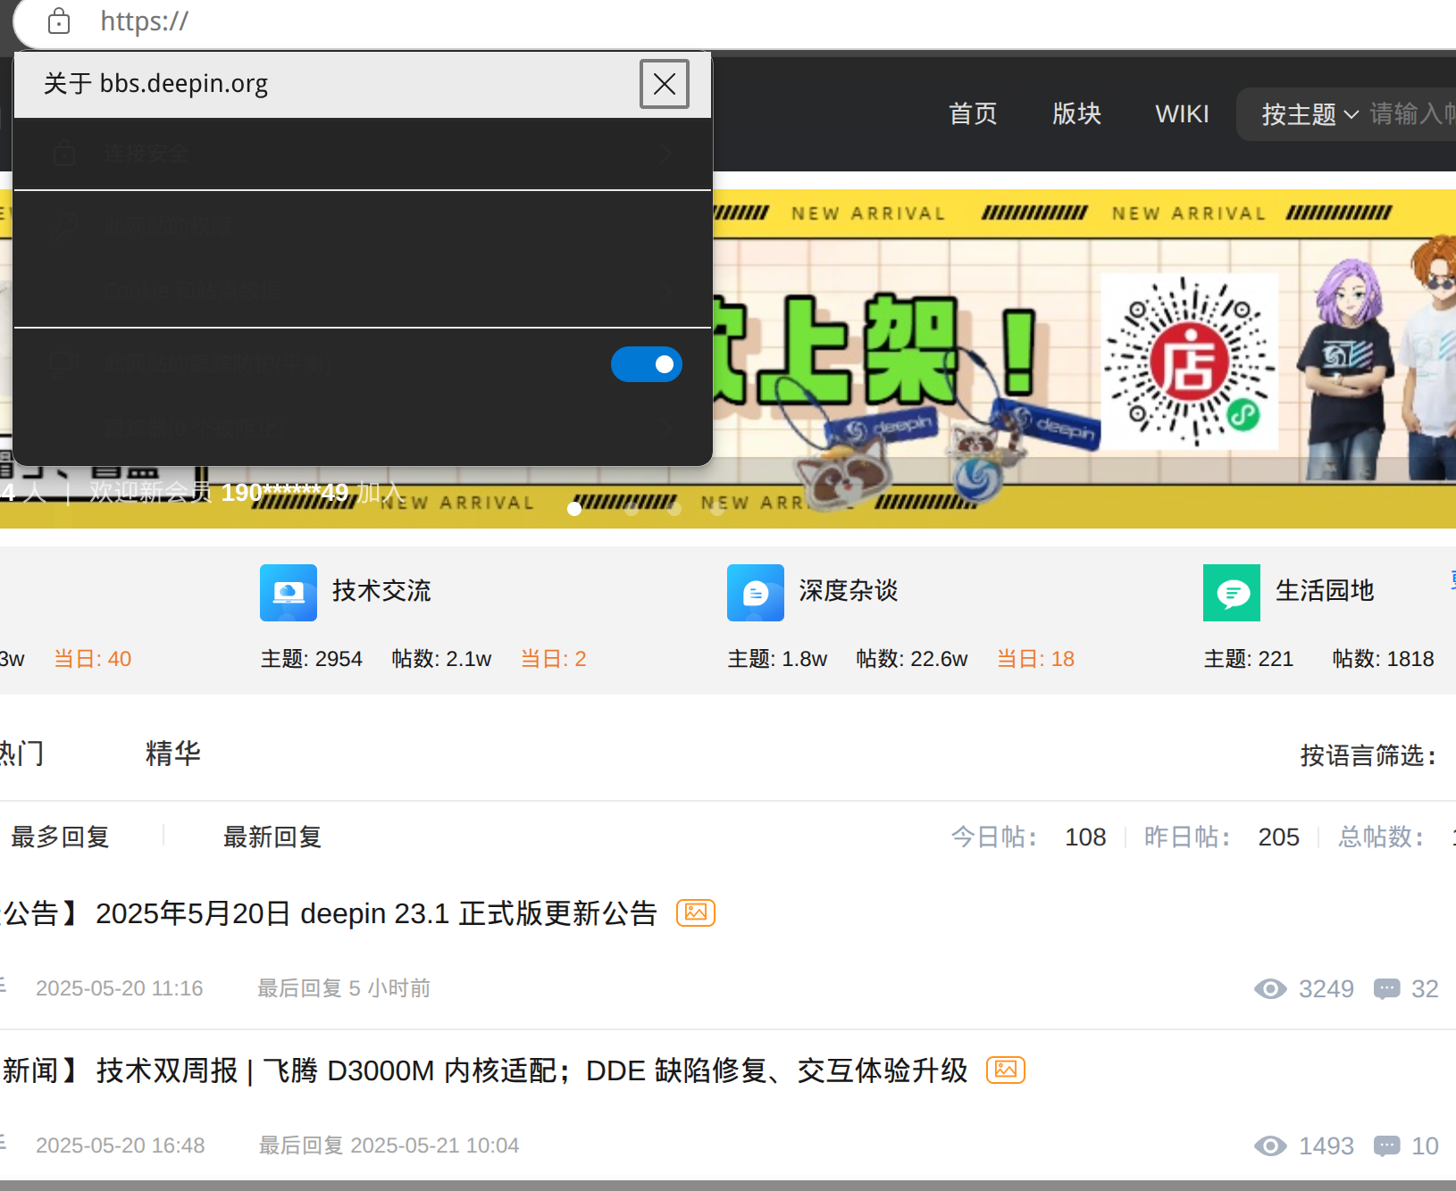Click post date 2025-05-20 11:16
The width and height of the screenshot is (1456, 1191).
[119, 988]
